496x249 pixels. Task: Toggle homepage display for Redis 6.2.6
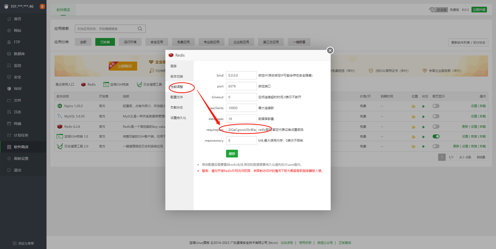[x=436, y=127]
